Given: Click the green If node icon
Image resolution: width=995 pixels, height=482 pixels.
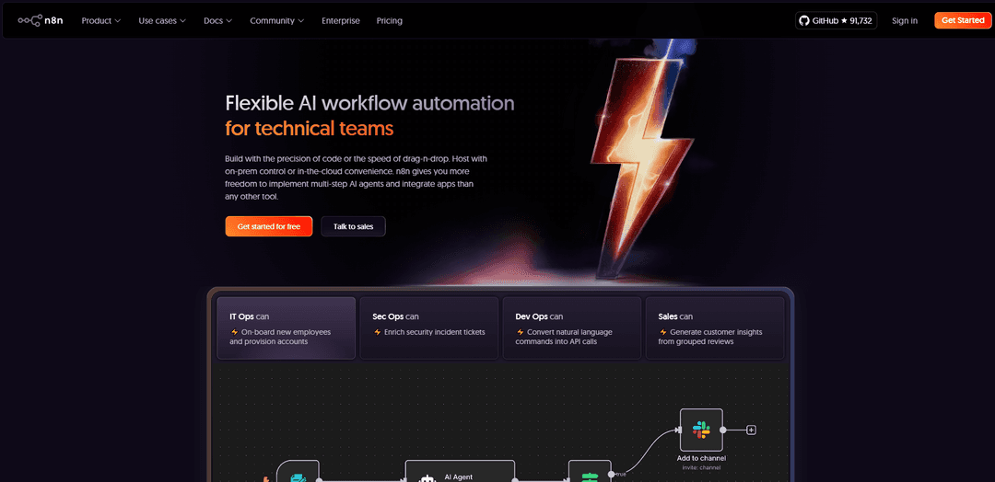Looking at the screenshot, I should (590, 476).
